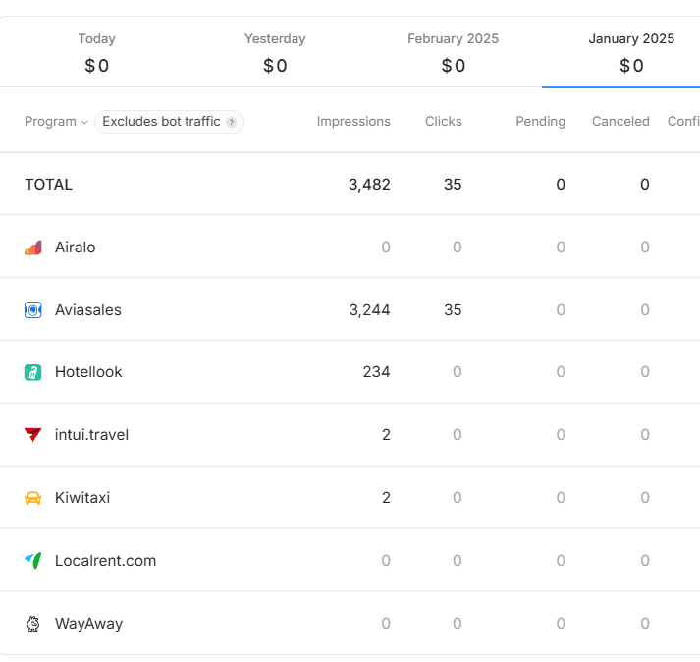
Task: Click the Canceled column header
Action: click(x=620, y=122)
